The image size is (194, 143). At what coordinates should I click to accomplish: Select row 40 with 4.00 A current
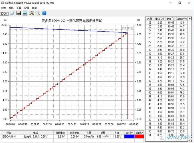(167, 92)
